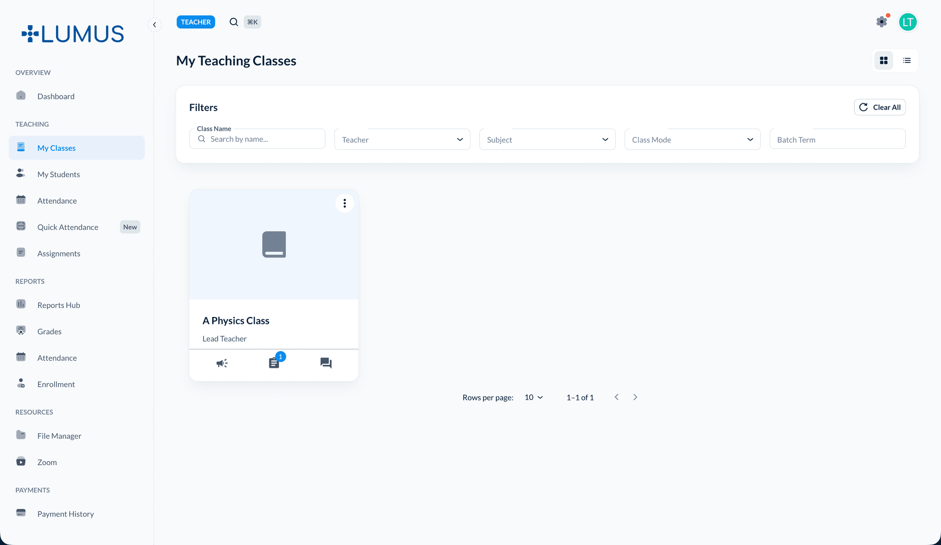
Task: Click the LUMUS logo
Action: tap(73, 34)
